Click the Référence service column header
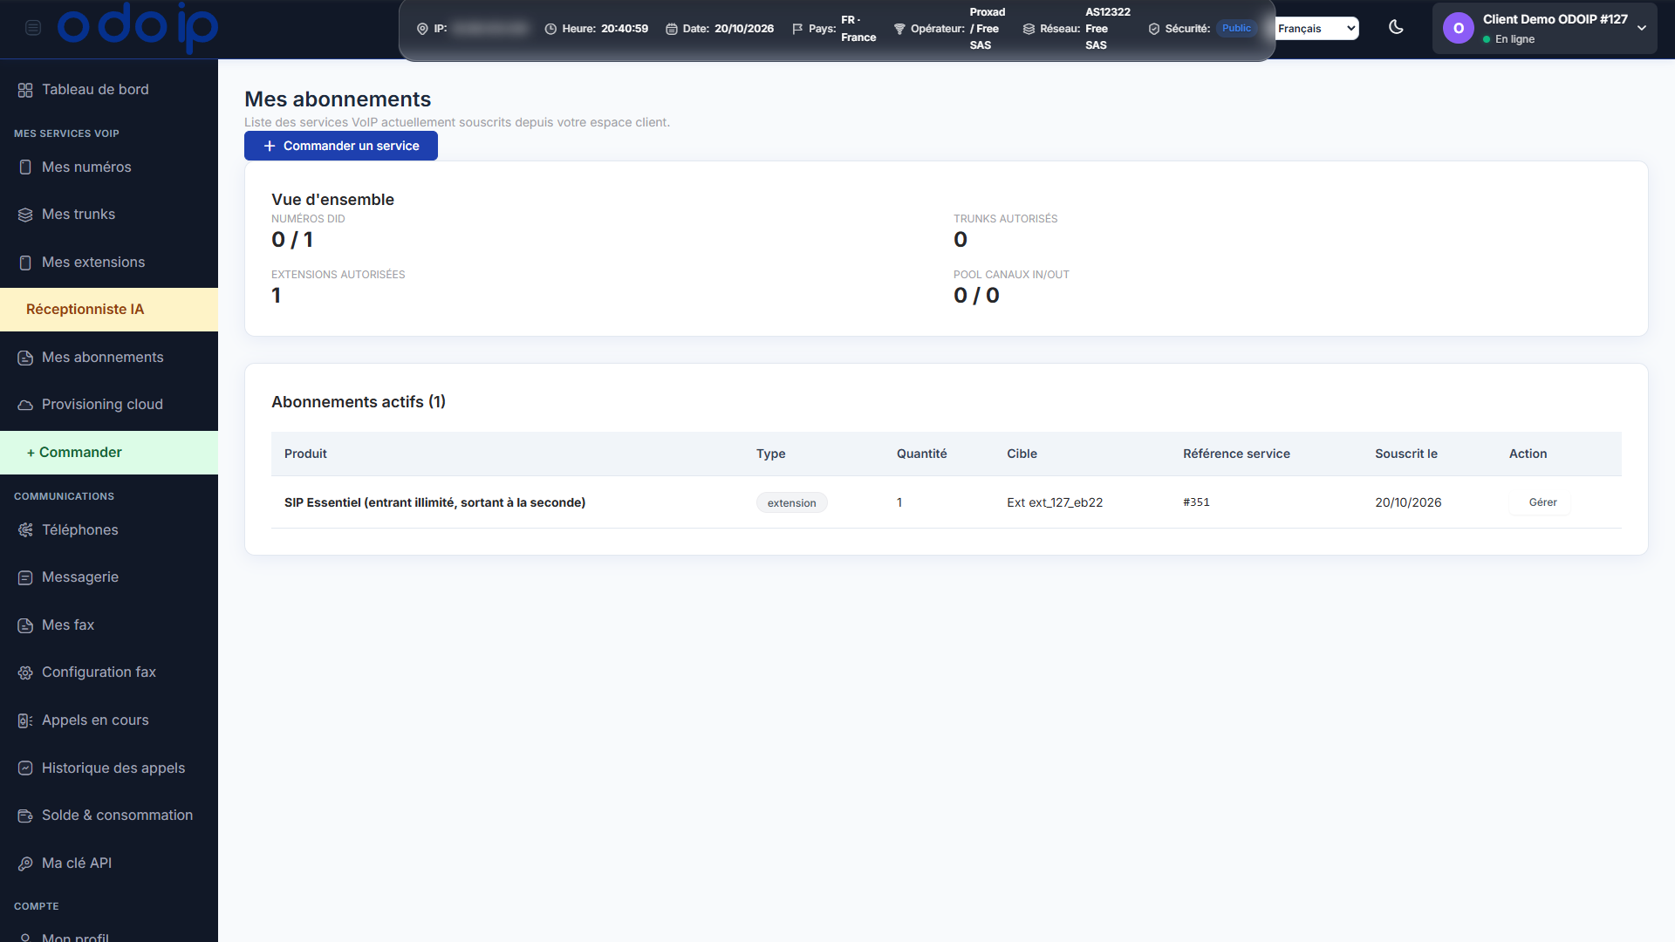 tap(1236, 454)
